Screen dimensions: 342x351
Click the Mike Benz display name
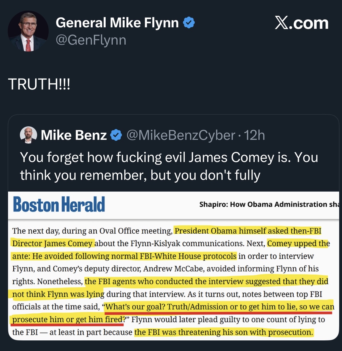click(x=74, y=135)
